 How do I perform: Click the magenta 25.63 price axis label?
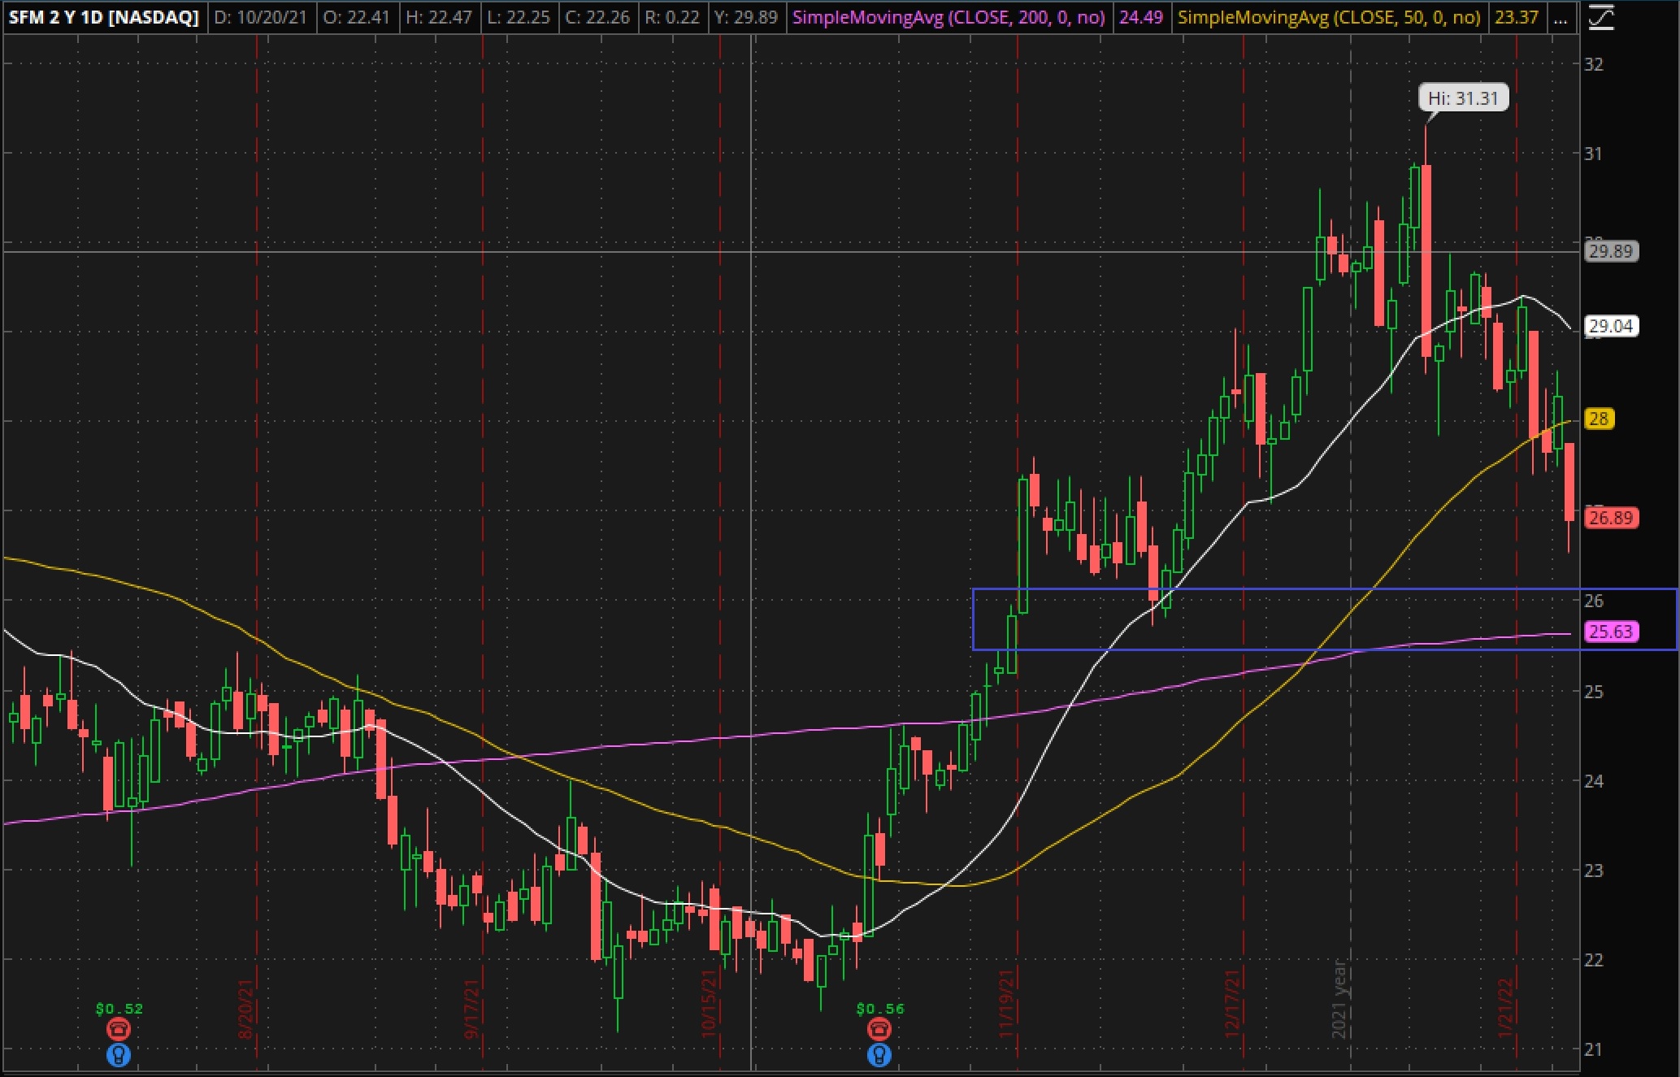pyautogui.click(x=1611, y=632)
